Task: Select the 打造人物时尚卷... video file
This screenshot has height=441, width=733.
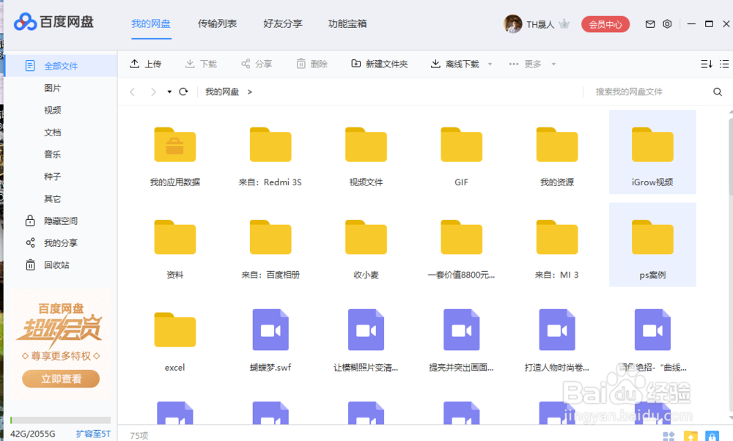Action: 557,341
